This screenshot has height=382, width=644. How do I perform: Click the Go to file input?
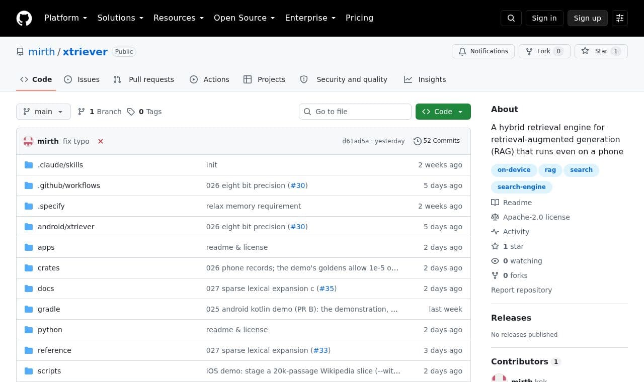click(x=355, y=112)
